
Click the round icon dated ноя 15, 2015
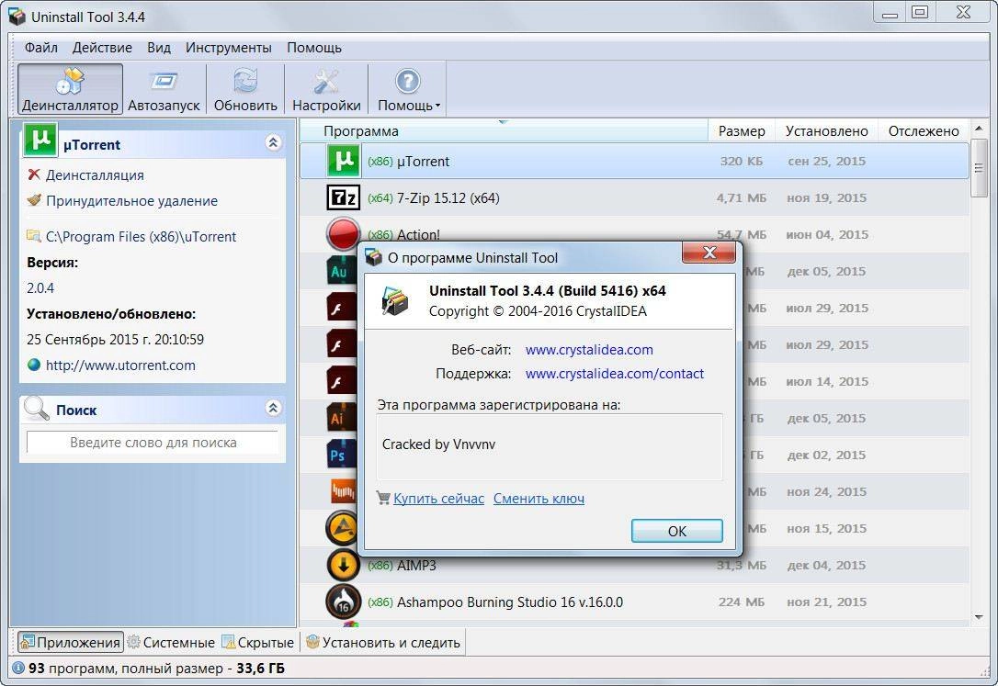point(341,528)
